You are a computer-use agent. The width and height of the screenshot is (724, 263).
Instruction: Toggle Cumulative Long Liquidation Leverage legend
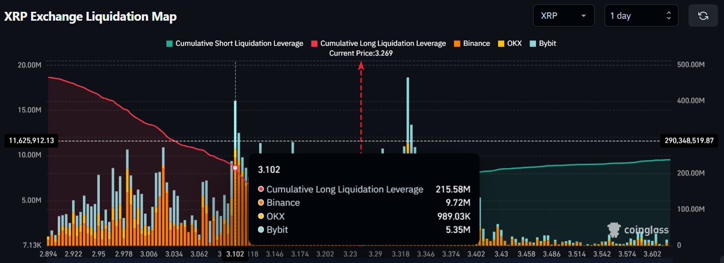click(378, 43)
